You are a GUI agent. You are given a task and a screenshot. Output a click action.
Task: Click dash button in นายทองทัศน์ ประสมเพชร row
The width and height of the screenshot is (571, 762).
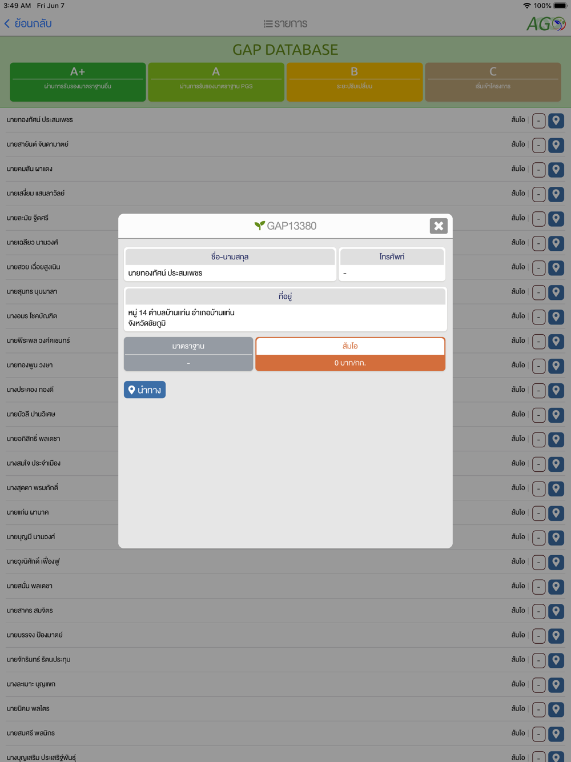538,121
